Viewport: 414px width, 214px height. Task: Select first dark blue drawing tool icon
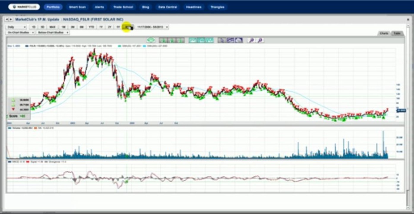222,40
